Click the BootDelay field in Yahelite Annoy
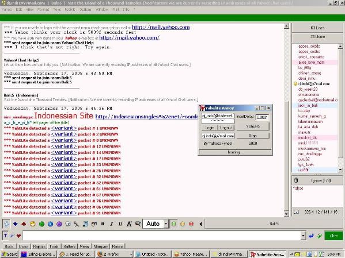 click(x=262, y=117)
